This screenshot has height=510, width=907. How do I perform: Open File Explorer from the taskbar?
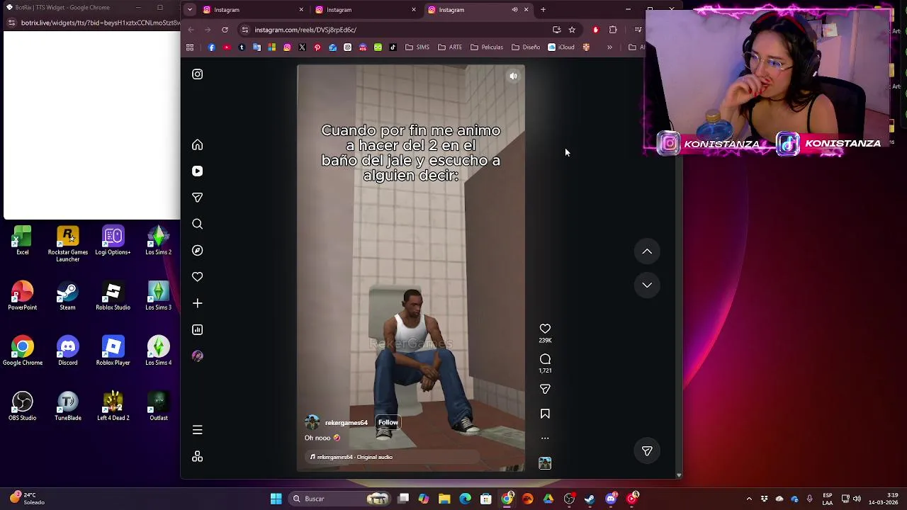pos(444,499)
